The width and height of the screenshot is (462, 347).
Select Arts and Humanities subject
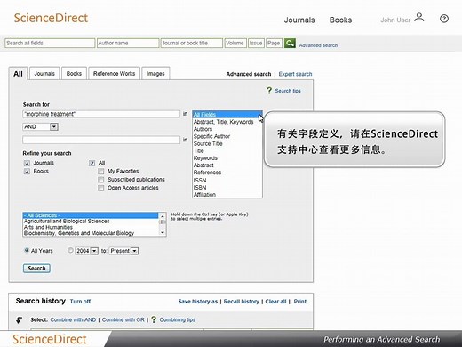[91, 227]
